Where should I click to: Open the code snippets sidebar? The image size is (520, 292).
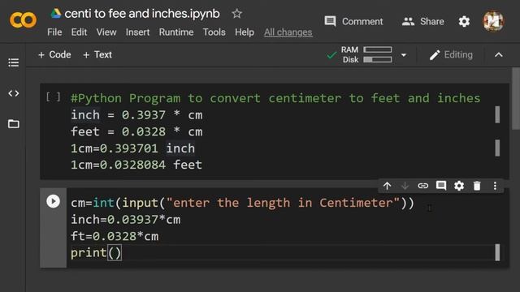(13, 93)
